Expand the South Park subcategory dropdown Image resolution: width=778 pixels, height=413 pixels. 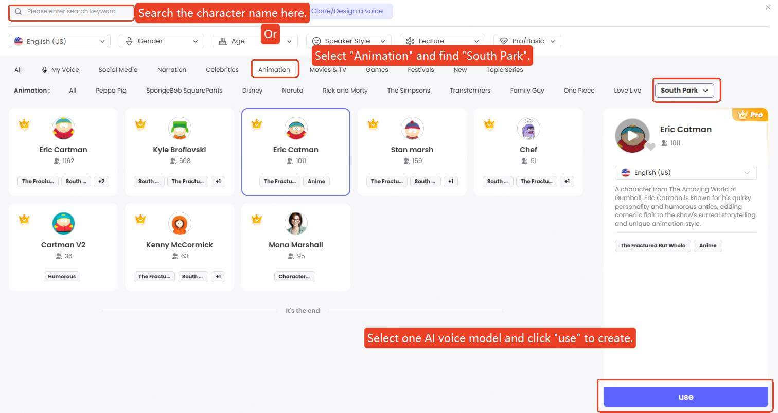684,91
